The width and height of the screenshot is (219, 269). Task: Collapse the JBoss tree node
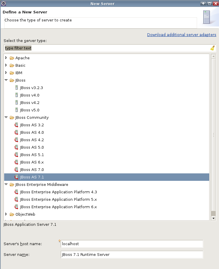(6, 80)
